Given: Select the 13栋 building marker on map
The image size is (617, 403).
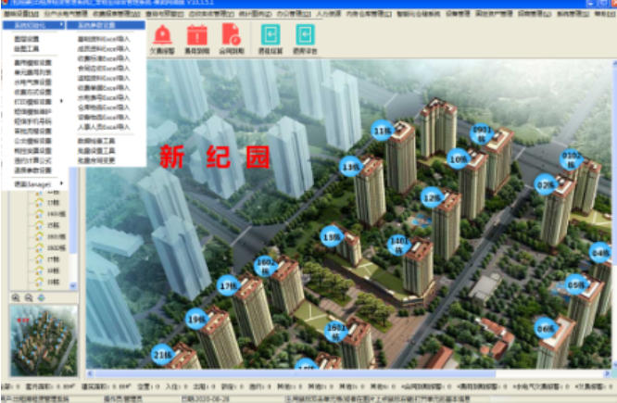Looking at the screenshot, I should pos(350,167).
